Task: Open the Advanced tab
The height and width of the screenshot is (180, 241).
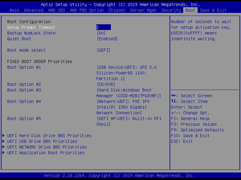Action: tap(34, 10)
